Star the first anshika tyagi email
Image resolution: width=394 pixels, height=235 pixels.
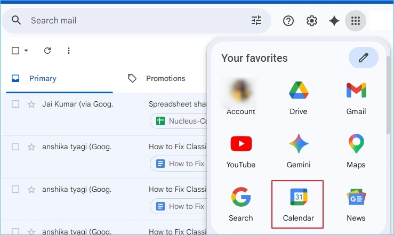point(31,147)
